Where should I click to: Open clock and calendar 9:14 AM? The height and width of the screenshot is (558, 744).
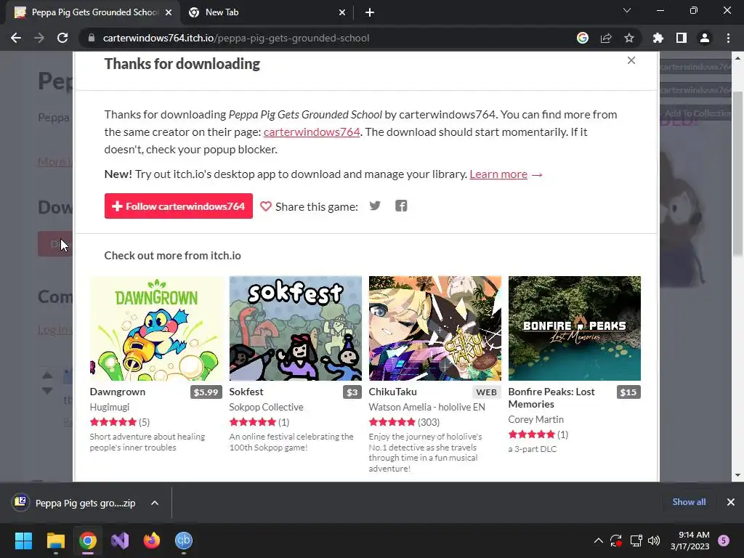(x=690, y=541)
